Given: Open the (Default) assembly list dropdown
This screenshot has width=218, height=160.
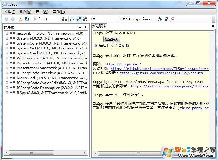Looking at the screenshot, I should [x=46, y=19].
